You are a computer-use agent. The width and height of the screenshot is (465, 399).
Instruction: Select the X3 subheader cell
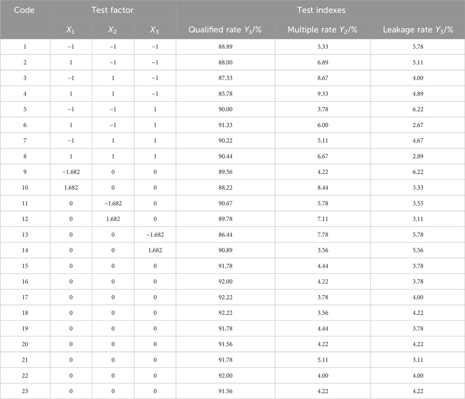click(155, 30)
